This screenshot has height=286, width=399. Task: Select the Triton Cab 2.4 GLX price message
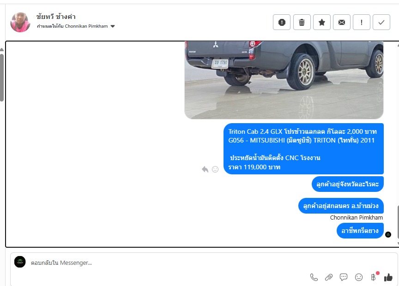coord(303,149)
